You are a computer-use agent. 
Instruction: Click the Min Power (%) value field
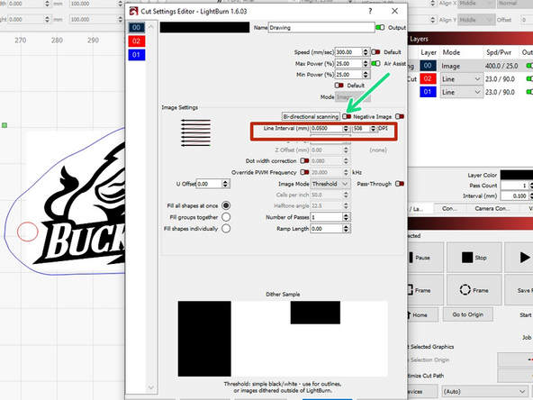pos(348,75)
